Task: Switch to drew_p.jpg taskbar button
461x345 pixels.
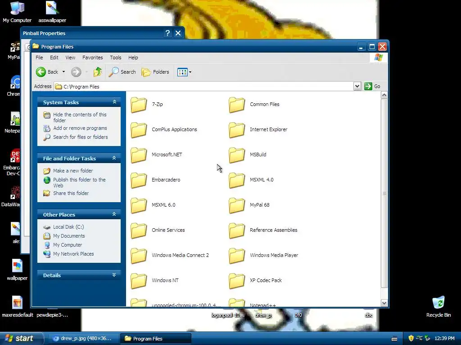Action: 82,339
